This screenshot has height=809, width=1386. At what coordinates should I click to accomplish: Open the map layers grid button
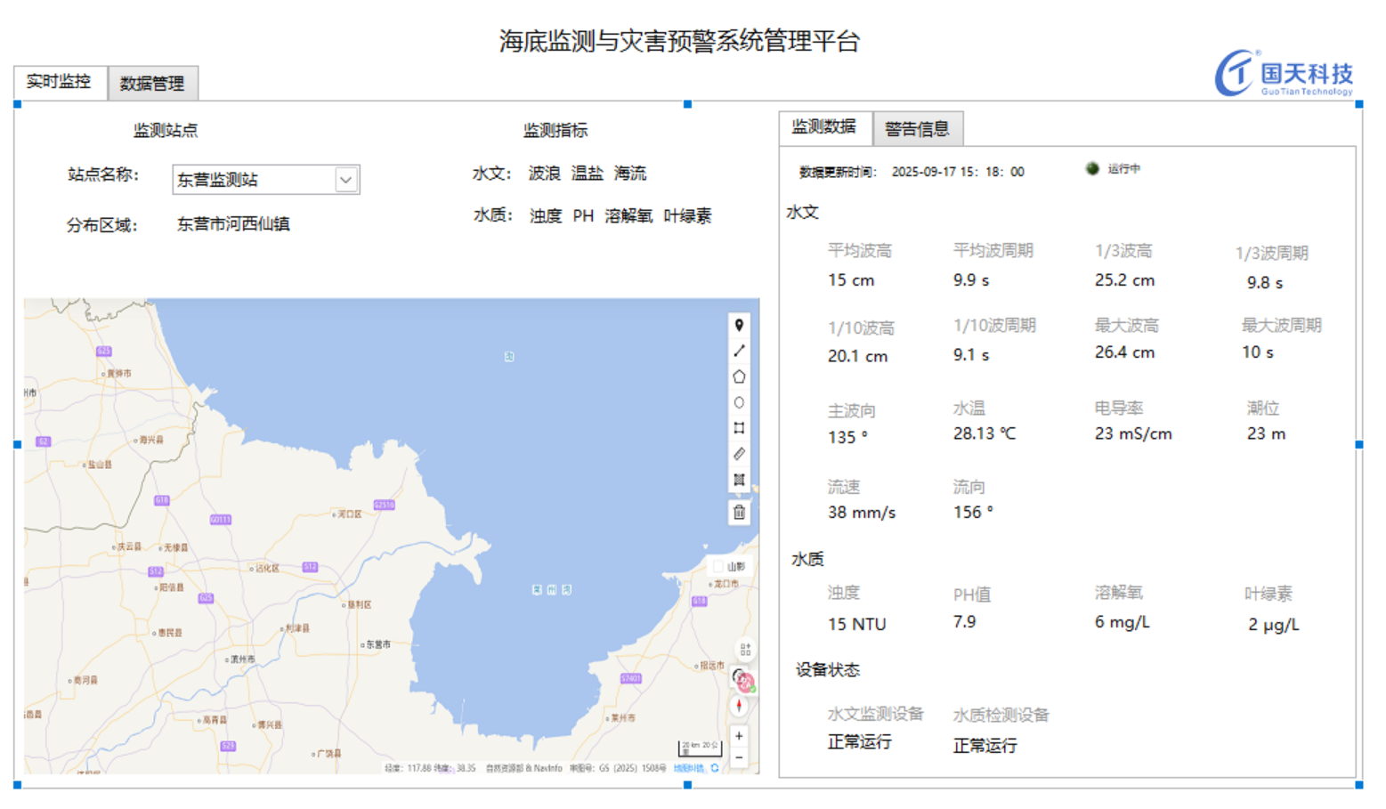[x=745, y=650]
